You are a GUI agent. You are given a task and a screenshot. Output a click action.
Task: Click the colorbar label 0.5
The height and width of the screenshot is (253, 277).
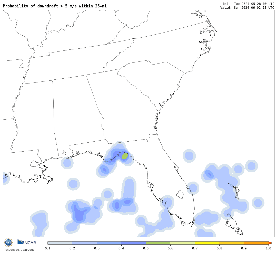point(146,248)
